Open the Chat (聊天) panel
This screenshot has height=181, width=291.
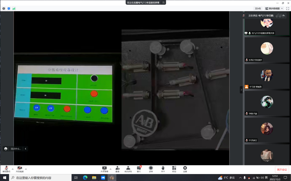(139, 169)
